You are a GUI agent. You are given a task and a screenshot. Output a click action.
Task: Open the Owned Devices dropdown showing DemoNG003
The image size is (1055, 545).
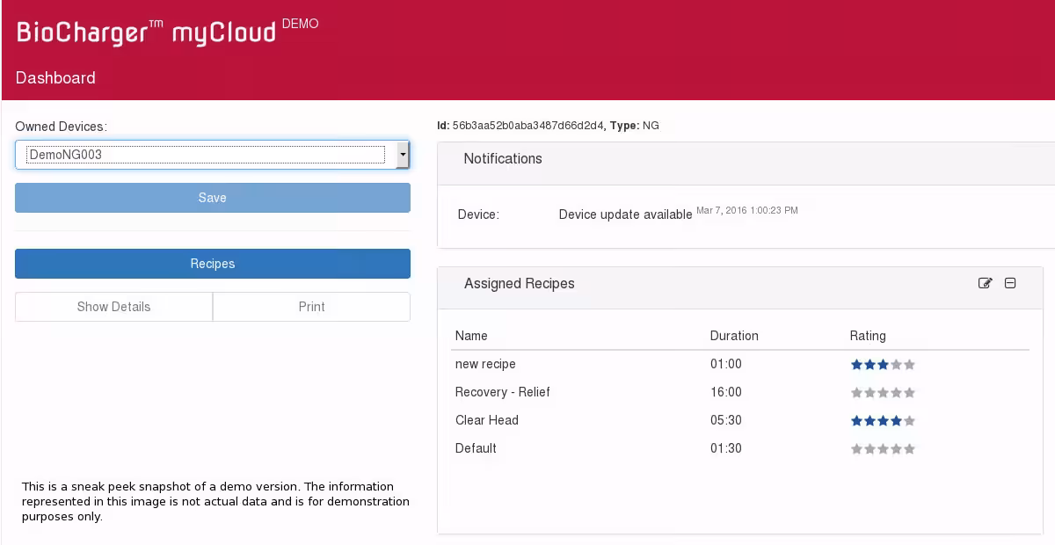(212, 155)
